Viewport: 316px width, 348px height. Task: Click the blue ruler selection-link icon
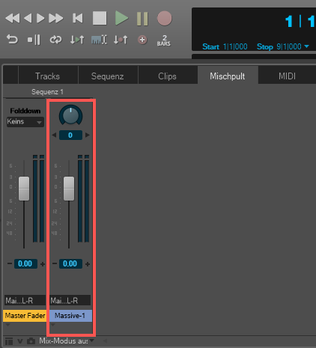[99, 40]
